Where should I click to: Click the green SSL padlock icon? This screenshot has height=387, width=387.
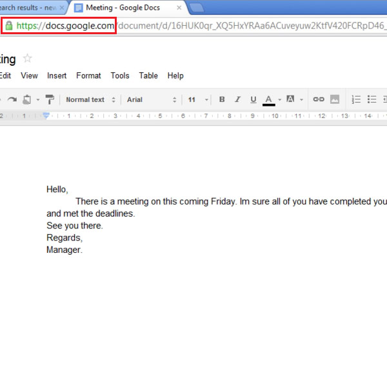(x=9, y=25)
